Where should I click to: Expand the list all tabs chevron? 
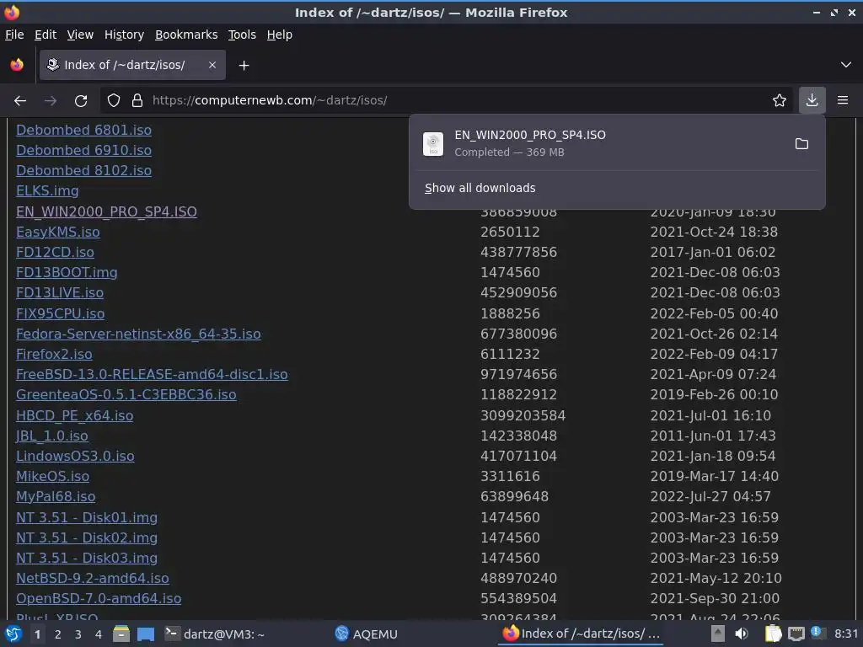[846, 65]
